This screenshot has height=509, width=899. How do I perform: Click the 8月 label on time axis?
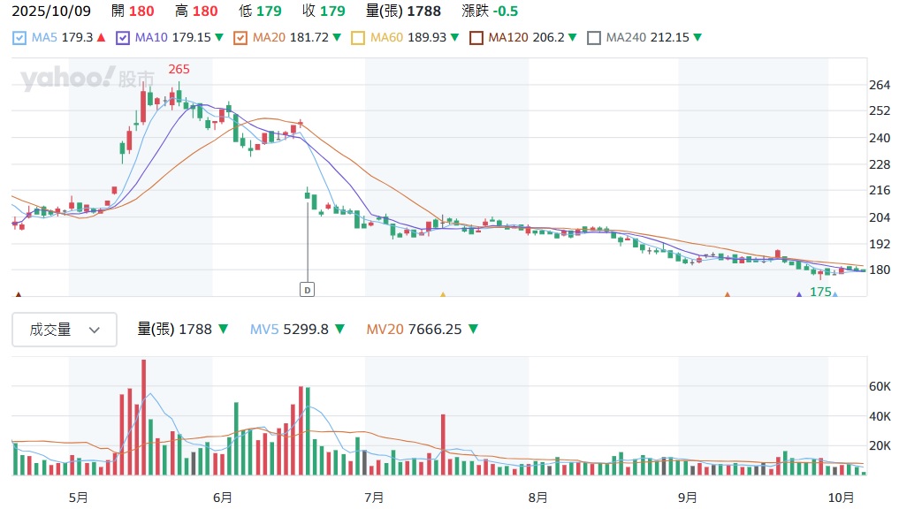click(537, 498)
